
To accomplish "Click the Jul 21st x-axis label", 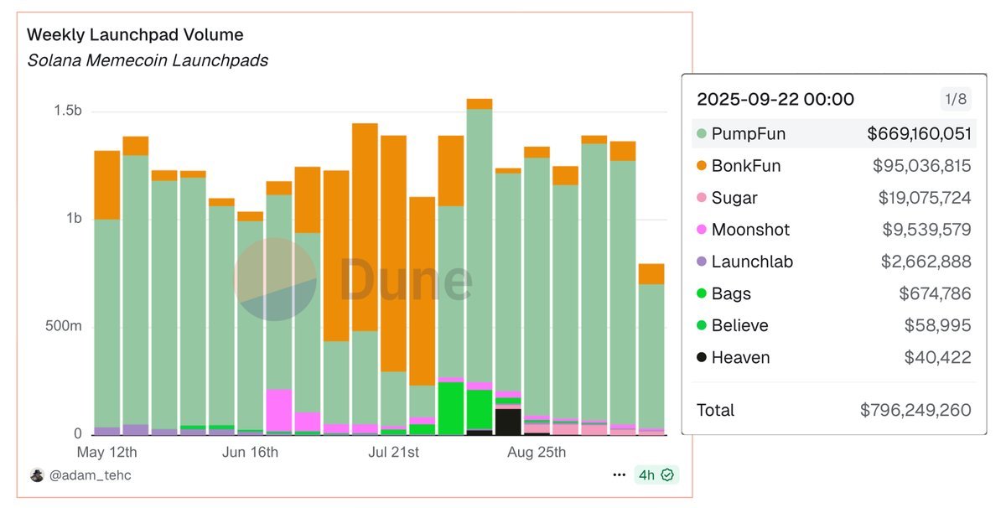I will pos(393,453).
